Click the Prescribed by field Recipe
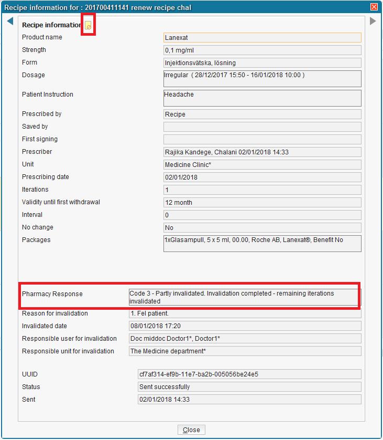 pos(262,114)
